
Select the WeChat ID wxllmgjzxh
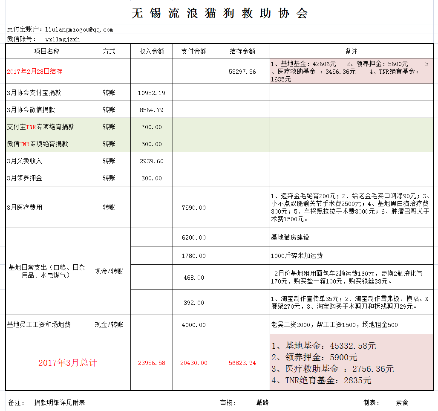click(63, 39)
